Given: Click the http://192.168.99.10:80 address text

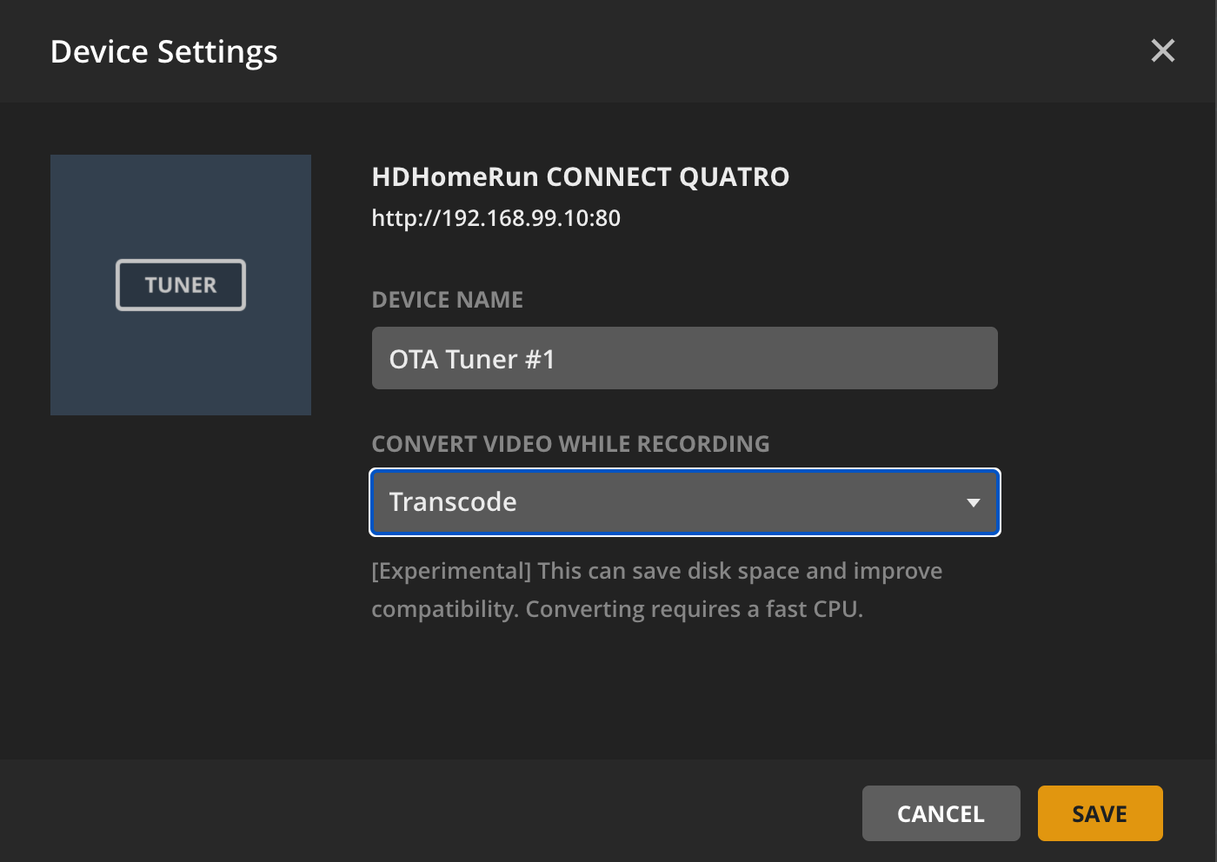Looking at the screenshot, I should click(x=496, y=218).
